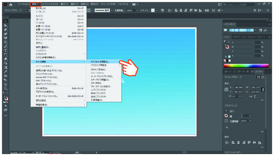Go to the Home screen icon
This screenshot has height=156, width=274.
coord(11,5)
